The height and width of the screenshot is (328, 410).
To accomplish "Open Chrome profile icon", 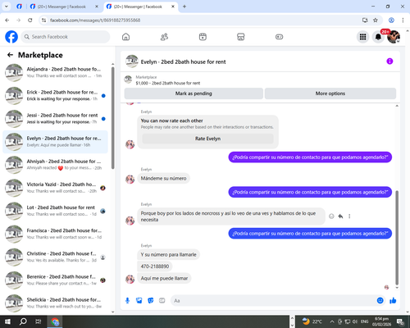I will coord(391,20).
